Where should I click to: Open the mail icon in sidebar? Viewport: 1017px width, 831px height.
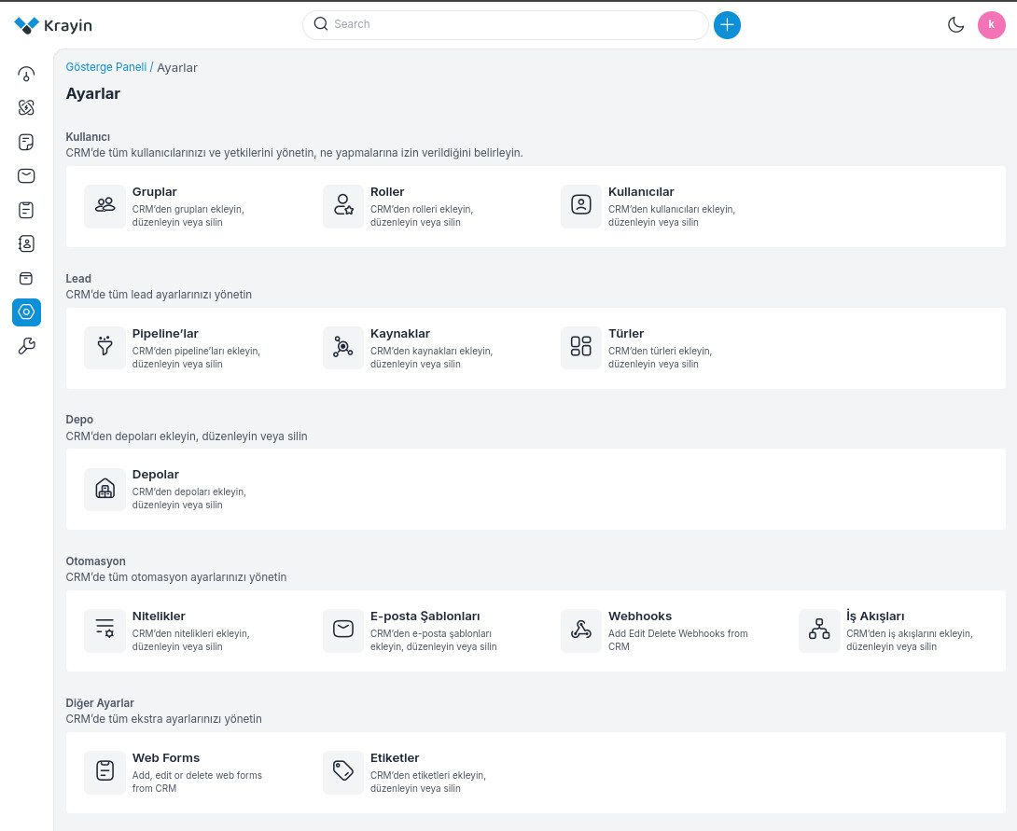26,175
